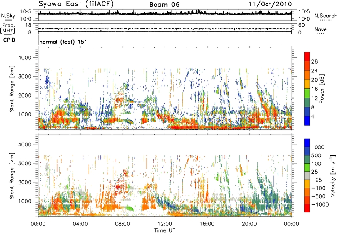Click the 'Freq. [MHz]' label
This screenshot has width=337, height=233.
(x=8, y=29)
